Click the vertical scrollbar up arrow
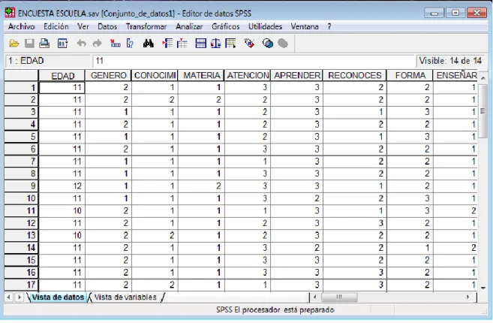Image resolution: width=493 pixels, height=323 pixels. point(483,77)
